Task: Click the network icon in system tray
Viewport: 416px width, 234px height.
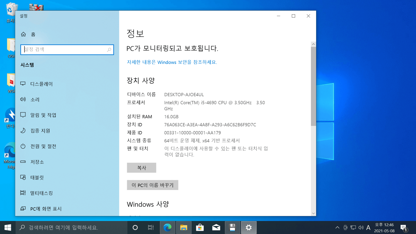Action: coord(353,227)
